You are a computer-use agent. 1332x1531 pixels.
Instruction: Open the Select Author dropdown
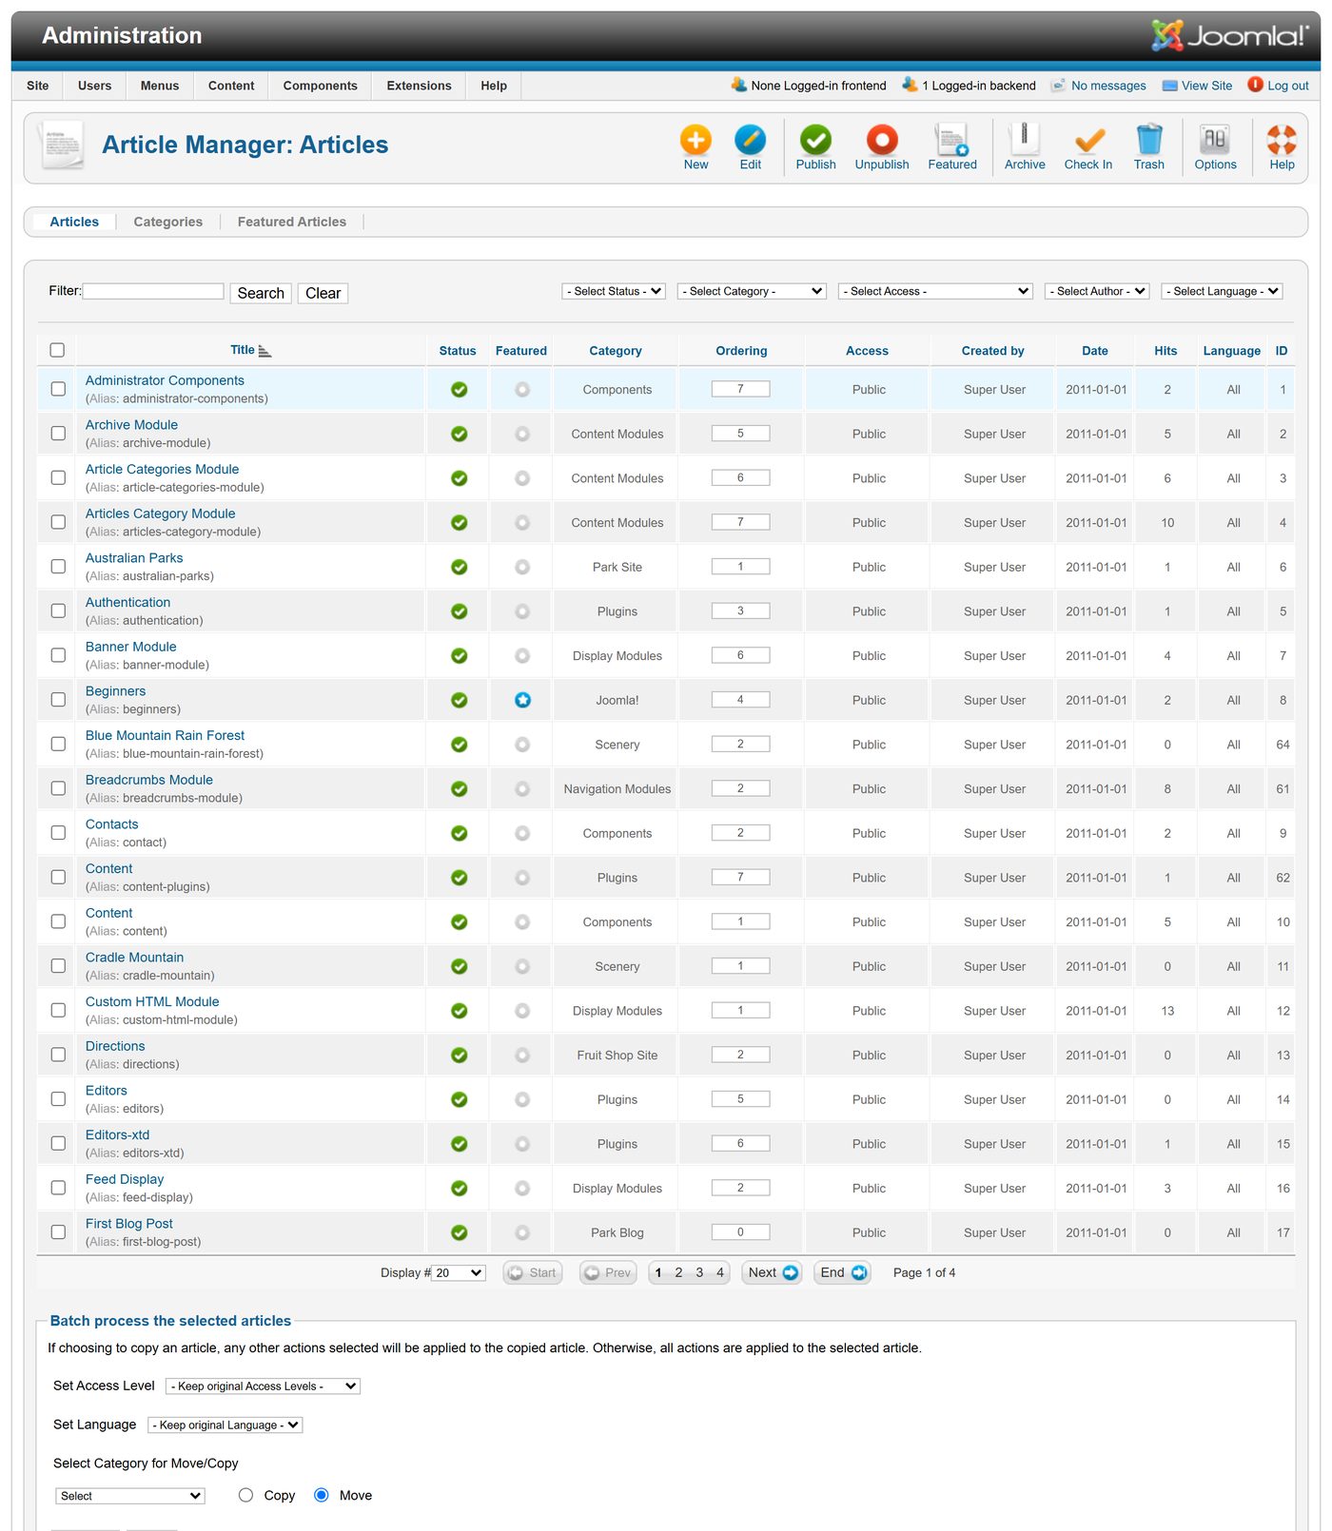(1097, 291)
